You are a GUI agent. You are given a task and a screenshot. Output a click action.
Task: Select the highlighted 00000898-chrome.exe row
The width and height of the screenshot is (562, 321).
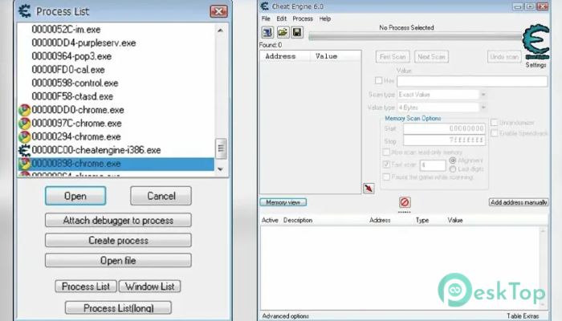pos(116,164)
